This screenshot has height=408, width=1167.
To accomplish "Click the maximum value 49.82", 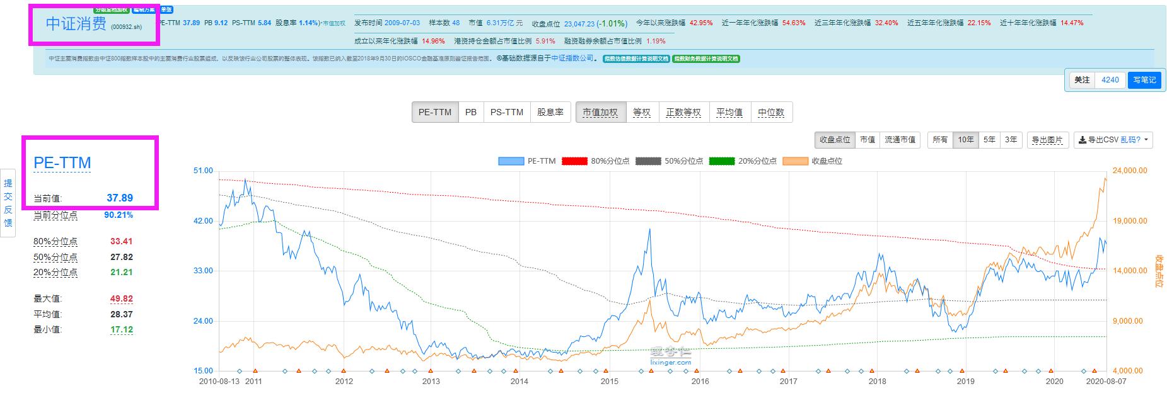I will click(122, 298).
